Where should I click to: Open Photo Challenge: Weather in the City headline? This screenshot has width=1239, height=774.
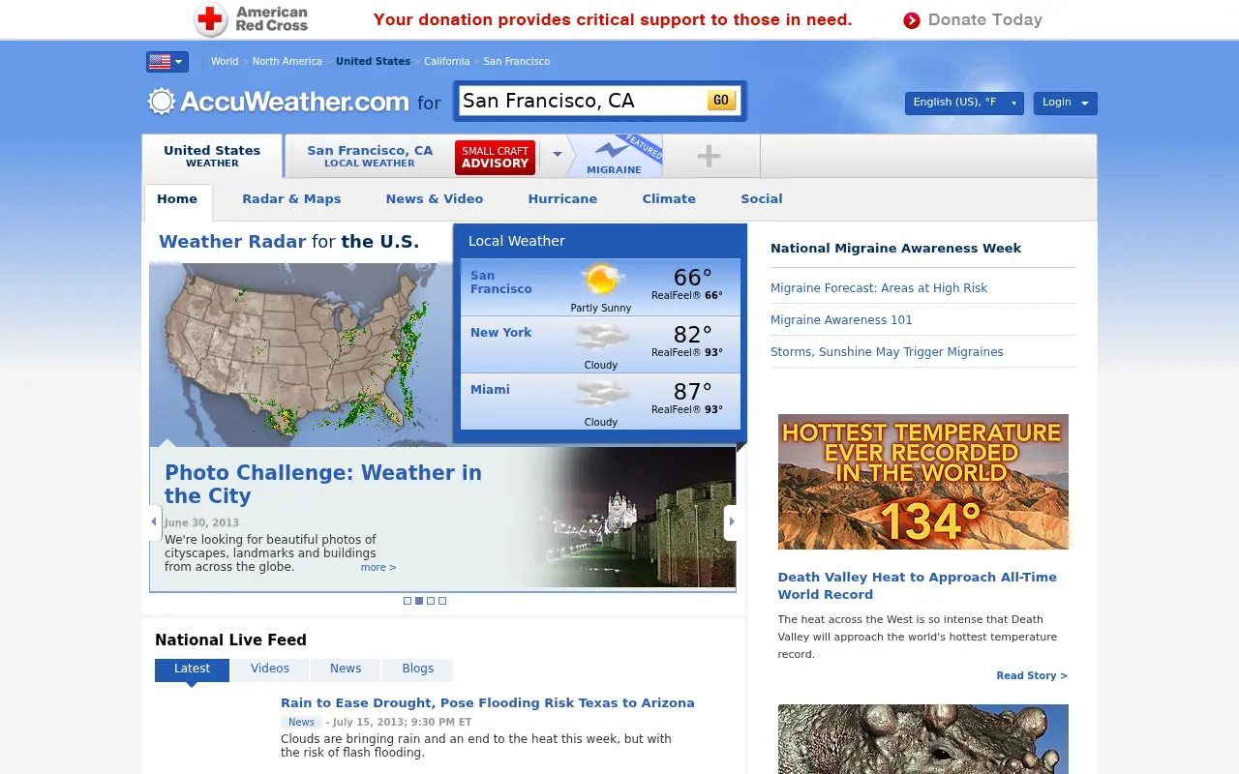[x=323, y=485]
